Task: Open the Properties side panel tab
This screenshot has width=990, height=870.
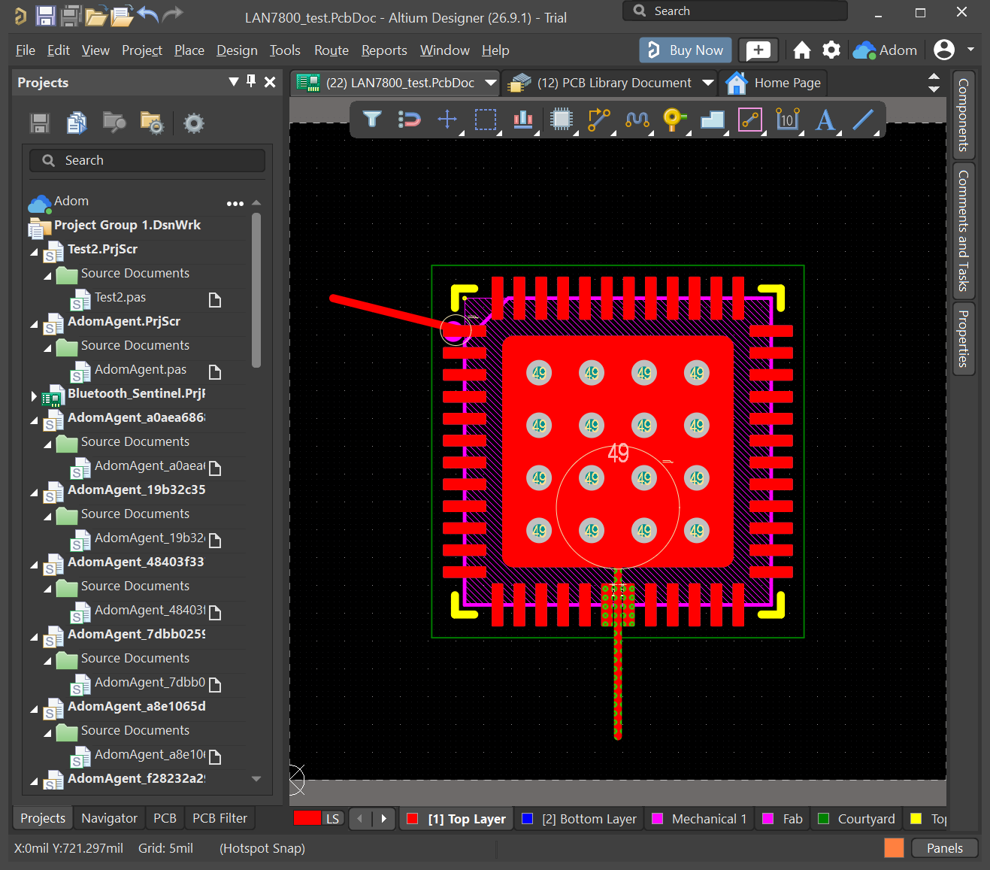Action: click(x=964, y=338)
